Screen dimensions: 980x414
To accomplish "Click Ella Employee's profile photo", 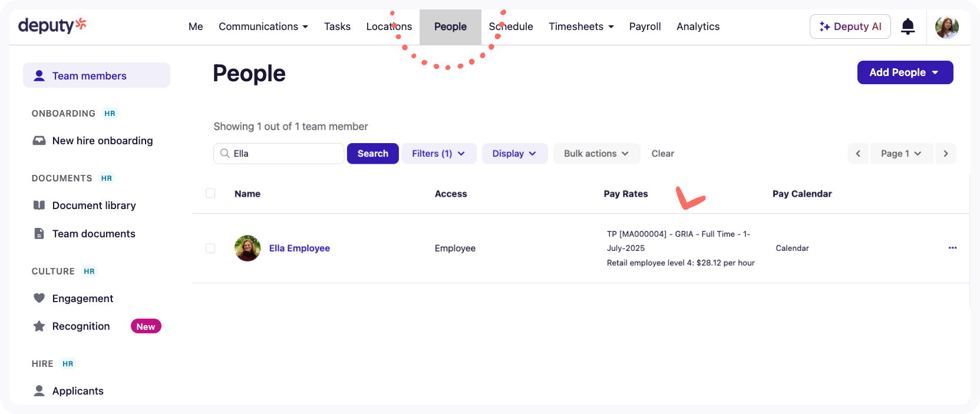I will pos(248,248).
